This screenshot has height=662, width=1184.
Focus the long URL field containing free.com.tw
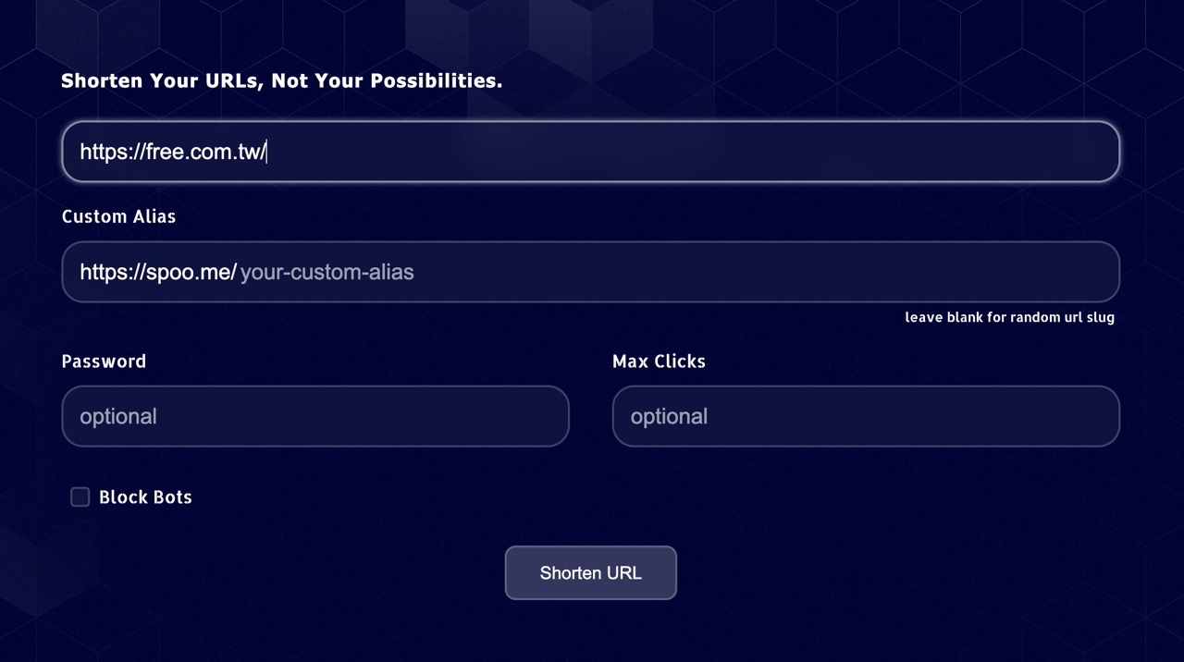pos(590,152)
